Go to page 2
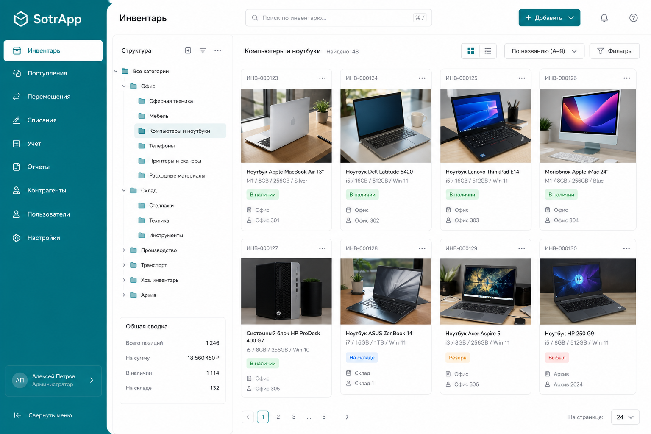 click(x=278, y=417)
